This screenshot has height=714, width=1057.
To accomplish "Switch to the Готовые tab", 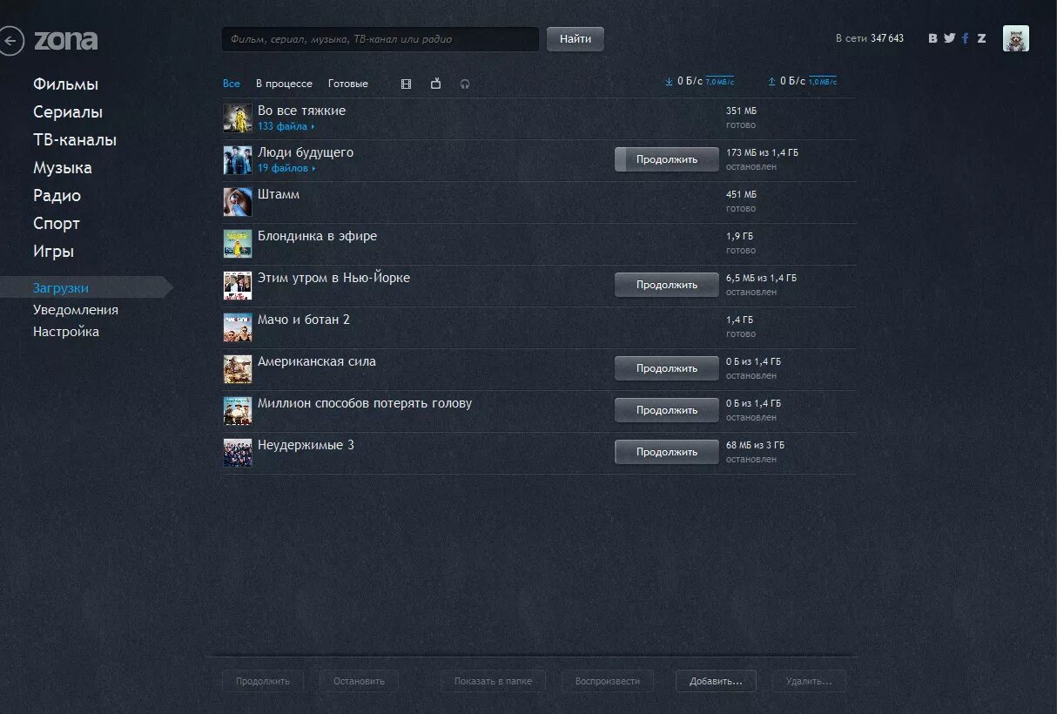I will tap(348, 84).
